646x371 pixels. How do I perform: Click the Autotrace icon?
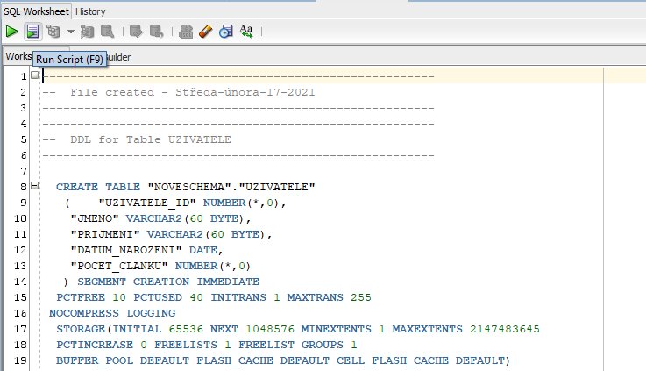(x=87, y=32)
